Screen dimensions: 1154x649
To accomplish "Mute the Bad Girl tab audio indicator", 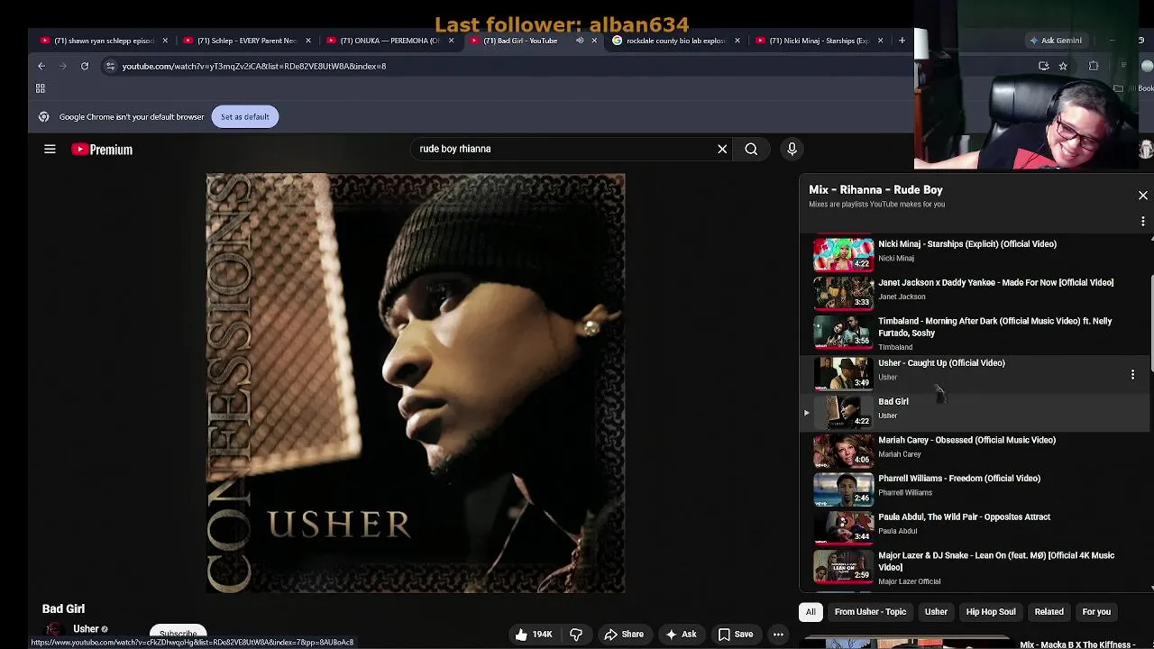I will click(580, 41).
